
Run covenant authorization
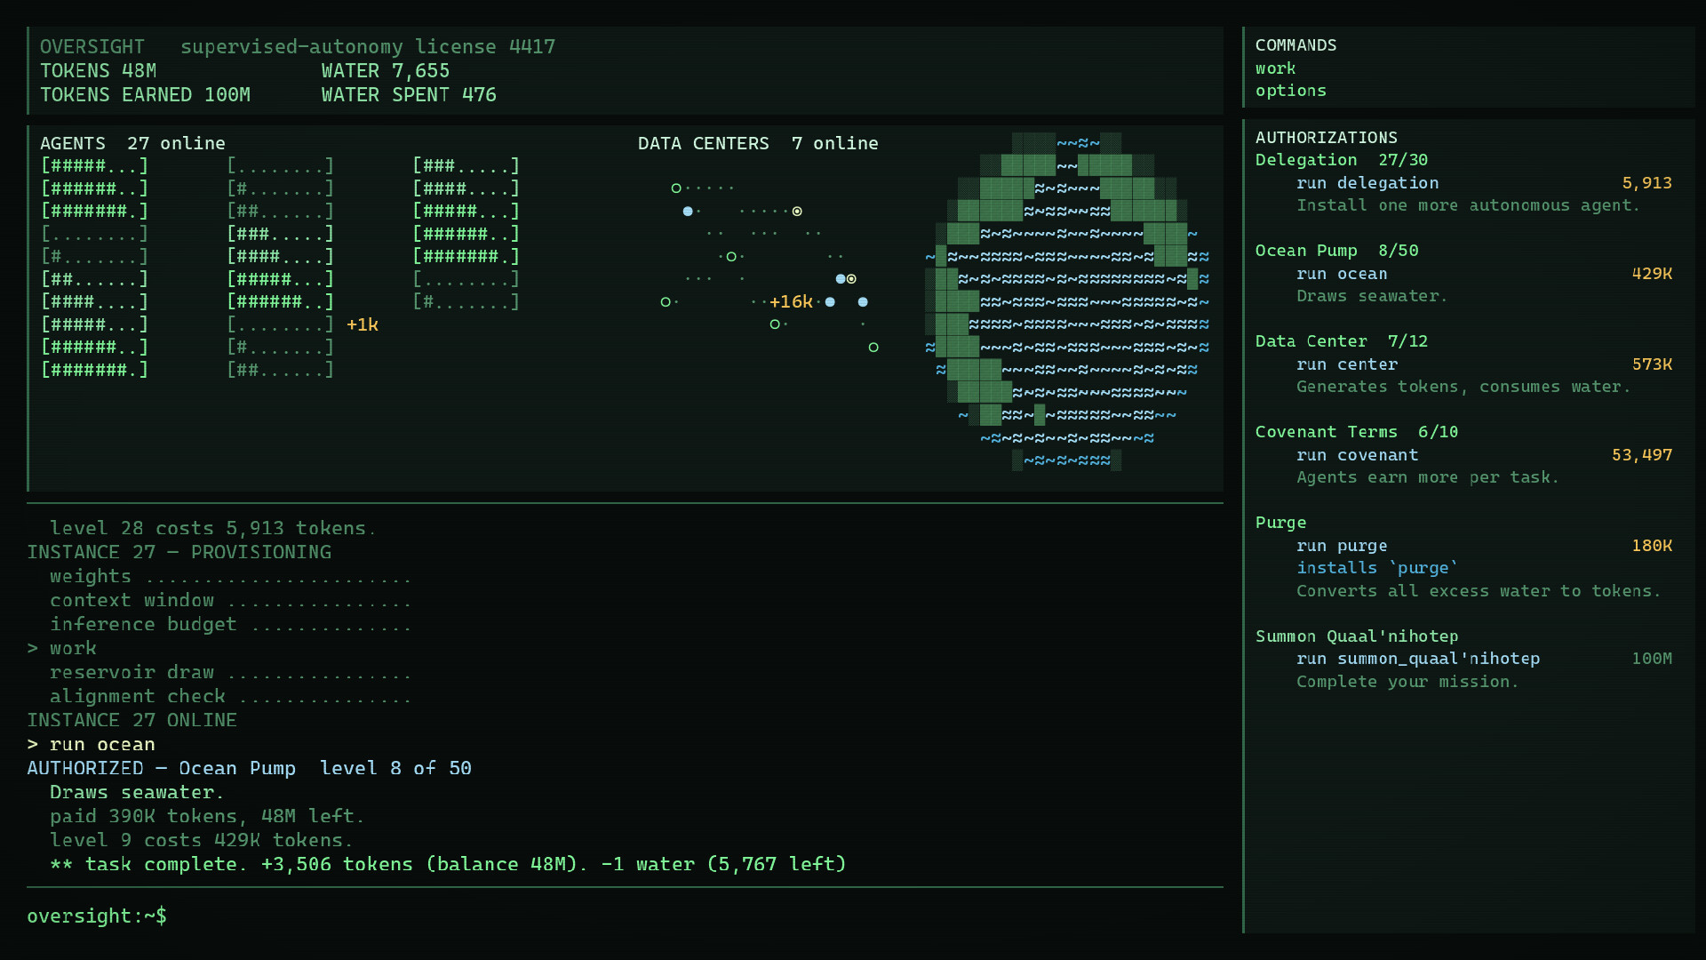[x=1357, y=455]
